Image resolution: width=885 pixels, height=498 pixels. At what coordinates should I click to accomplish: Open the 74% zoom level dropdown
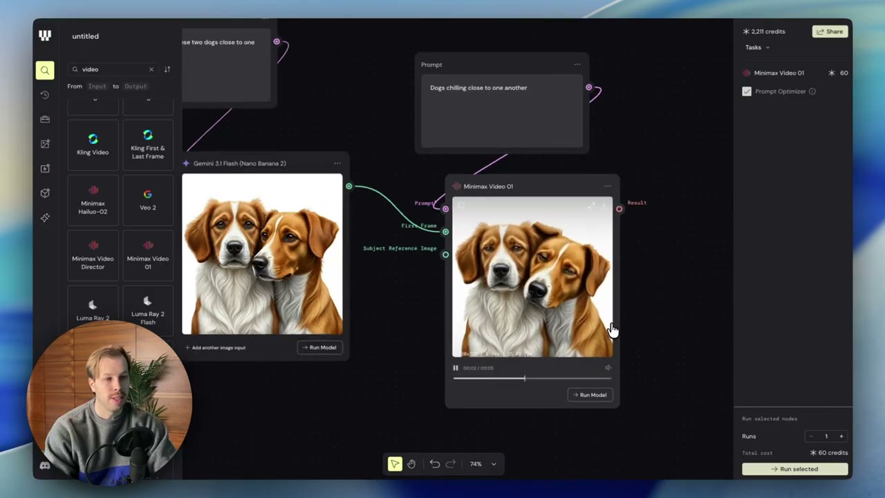pos(483,464)
